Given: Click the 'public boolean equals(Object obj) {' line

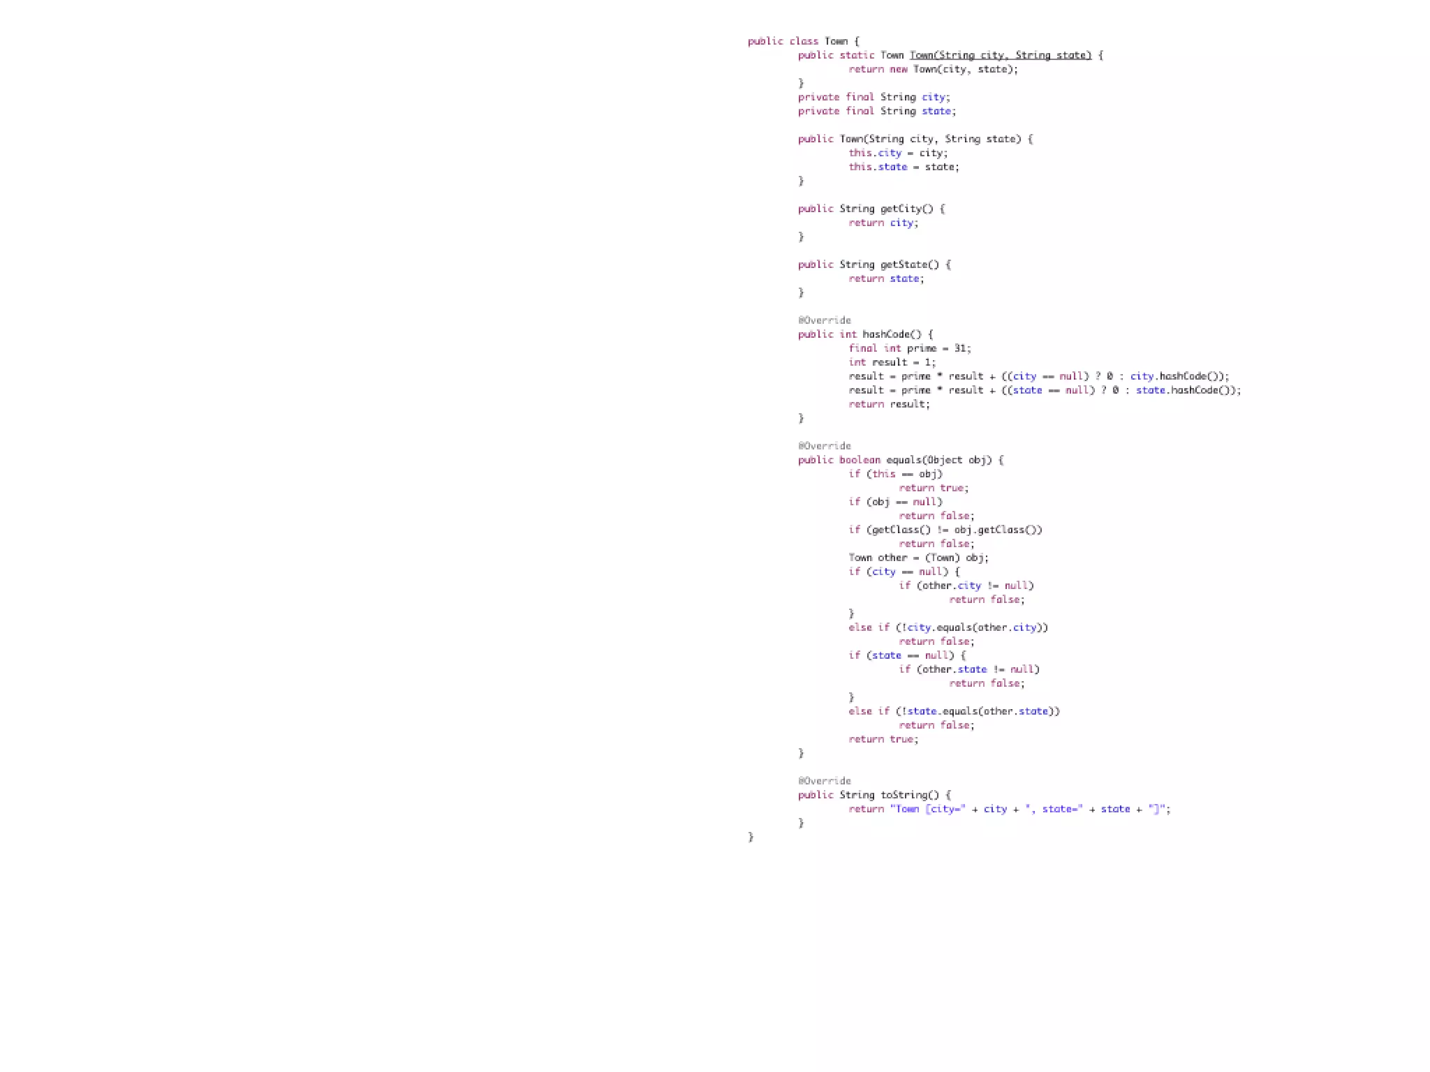Looking at the screenshot, I should click(x=901, y=460).
